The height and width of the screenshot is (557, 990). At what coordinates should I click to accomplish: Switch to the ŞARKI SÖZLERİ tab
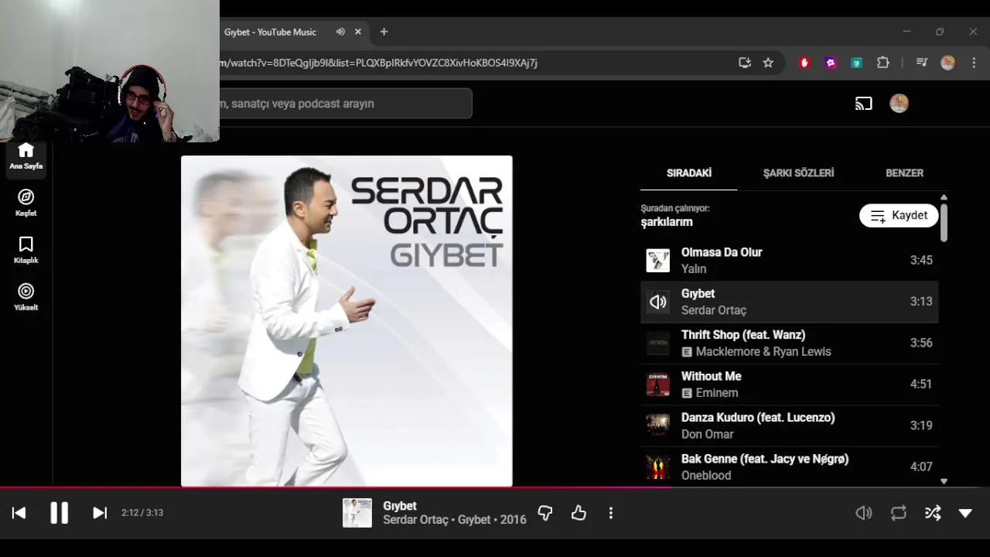click(x=798, y=173)
